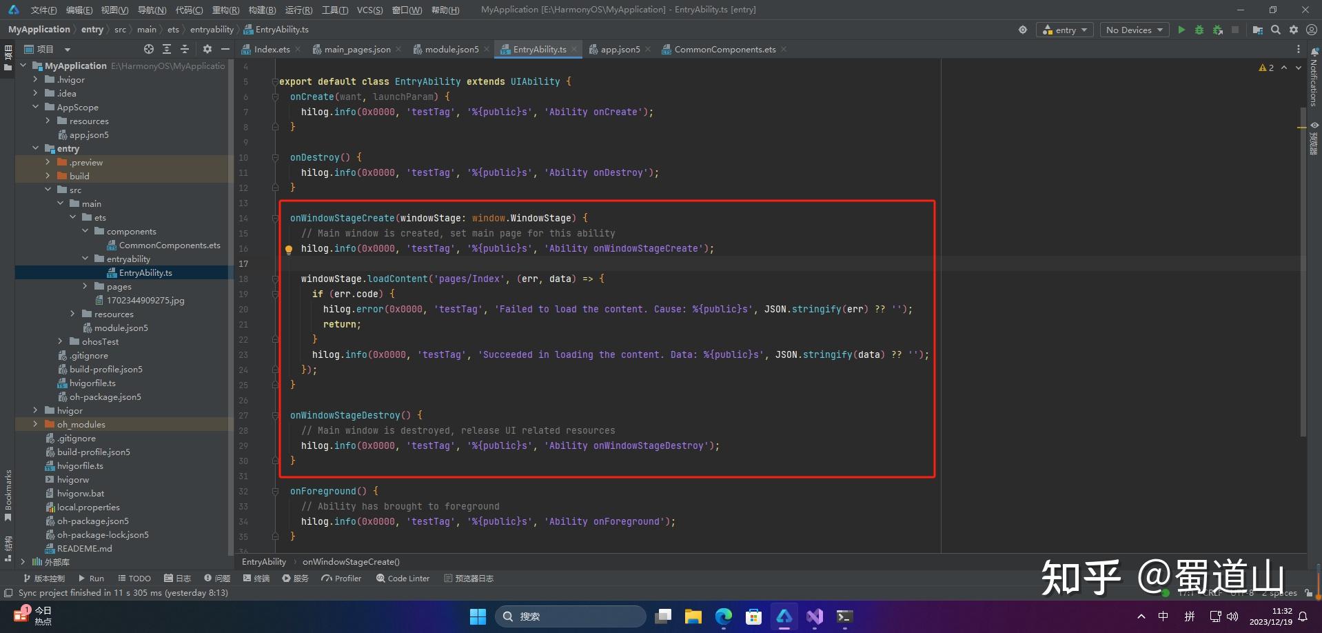Open the No Devices dropdown
1322x633 pixels.
(x=1134, y=30)
